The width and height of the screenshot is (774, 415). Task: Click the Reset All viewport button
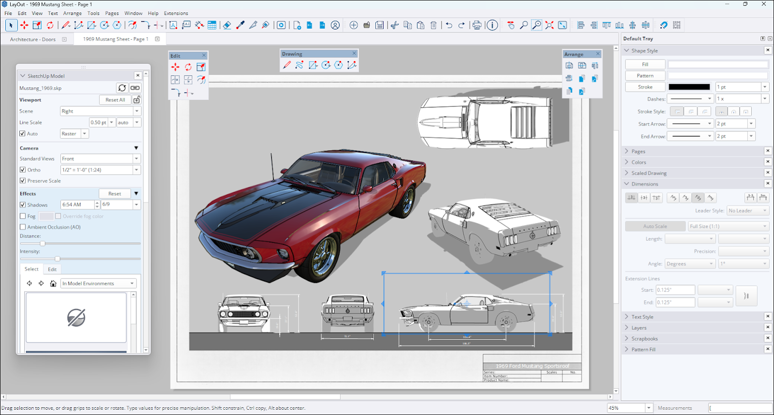click(115, 100)
